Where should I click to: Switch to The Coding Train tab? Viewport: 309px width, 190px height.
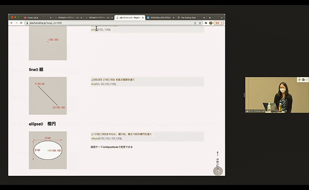click(188, 17)
